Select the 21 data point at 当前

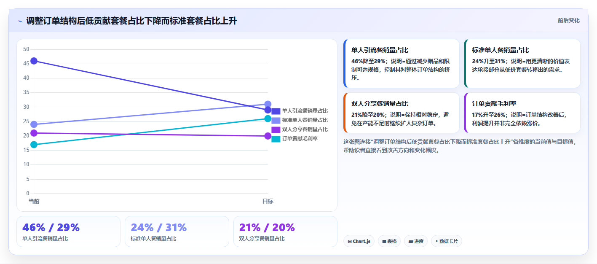34,133
